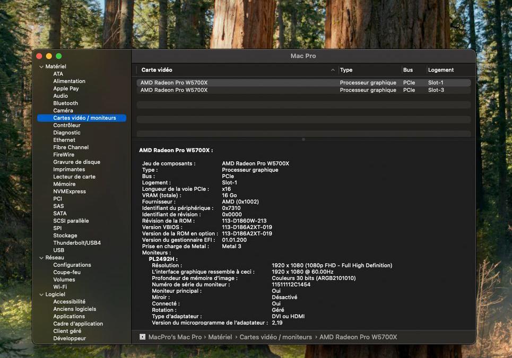Screen dimensions: 512x358
Task: Open Gravure de disque section
Action: (x=77, y=162)
